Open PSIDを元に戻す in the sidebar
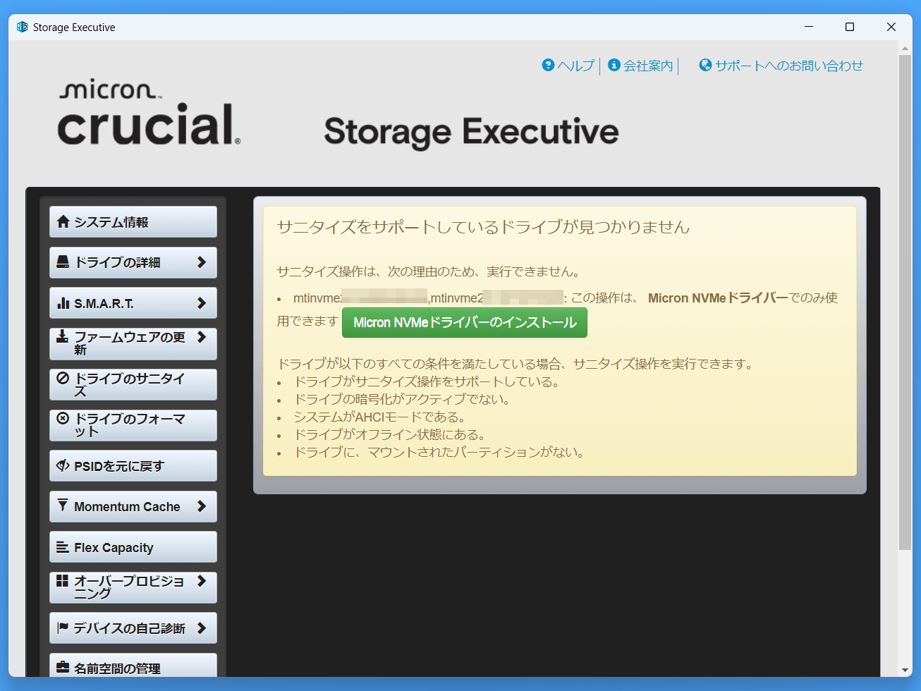The width and height of the screenshot is (921, 691). (x=133, y=466)
